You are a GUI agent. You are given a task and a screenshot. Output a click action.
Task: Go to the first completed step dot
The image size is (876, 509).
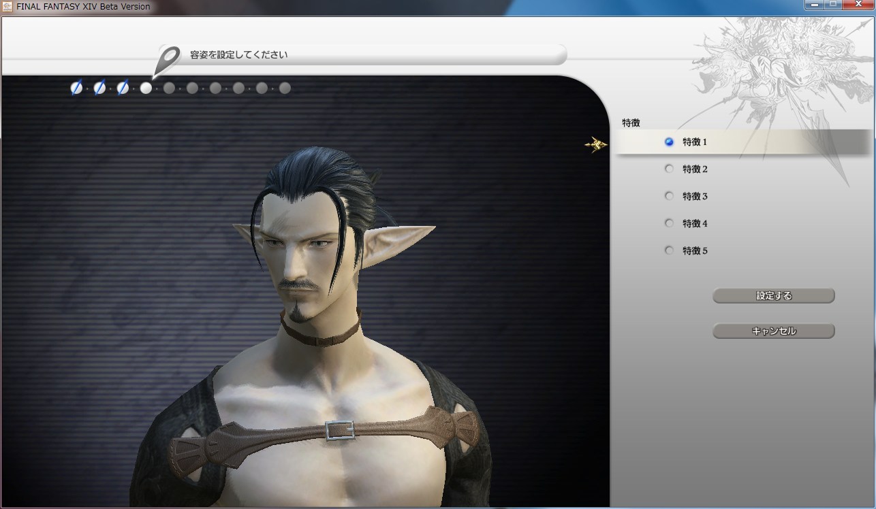point(76,88)
